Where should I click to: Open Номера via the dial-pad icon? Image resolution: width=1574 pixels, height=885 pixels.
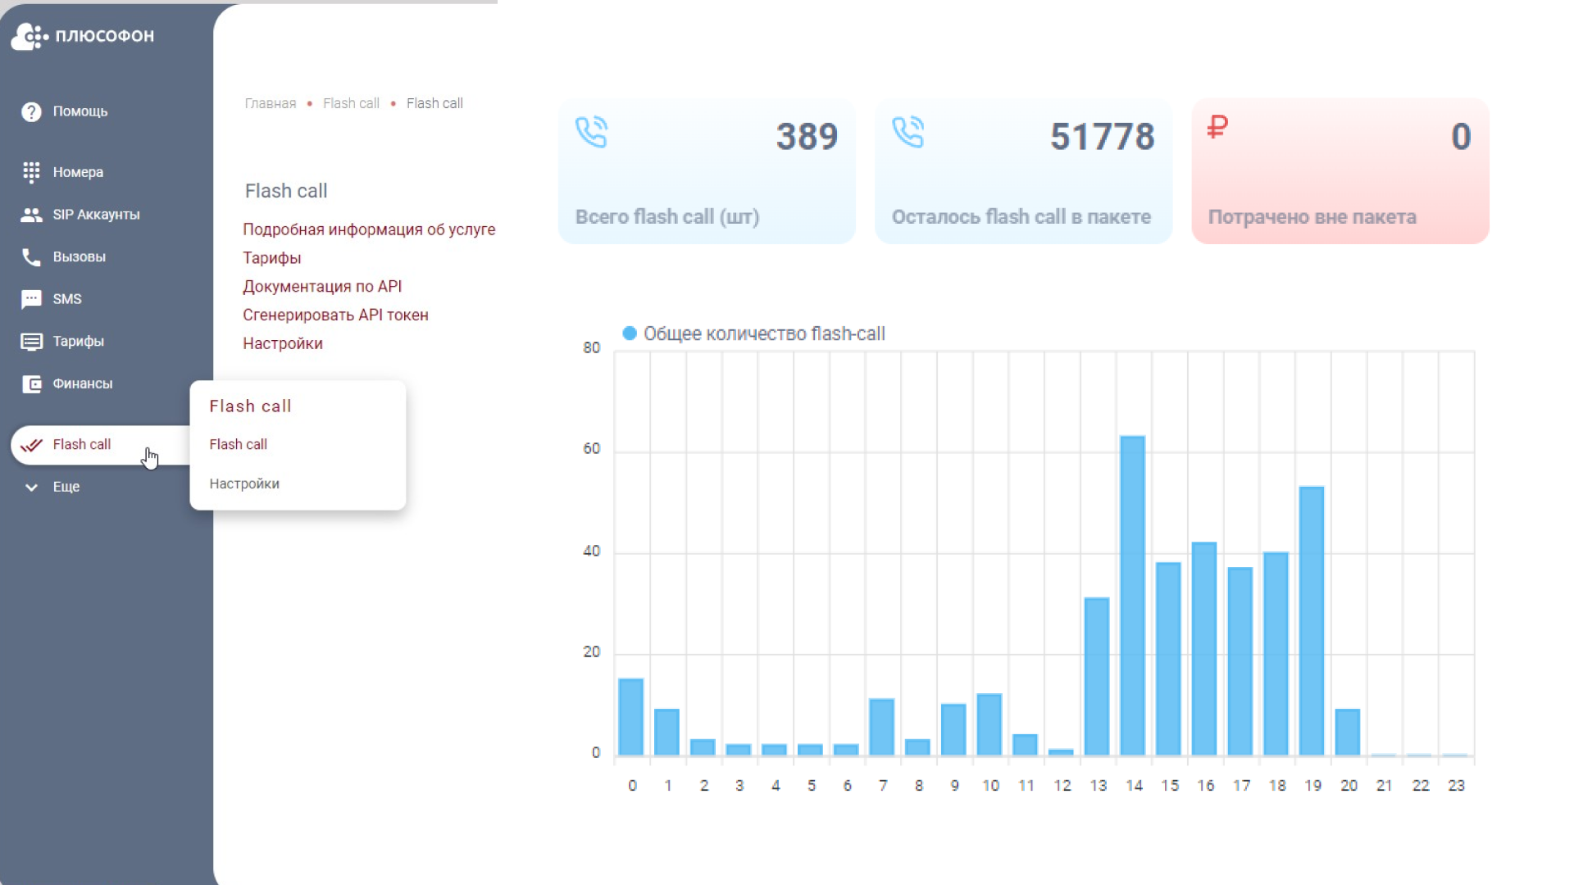pyautogui.click(x=31, y=172)
